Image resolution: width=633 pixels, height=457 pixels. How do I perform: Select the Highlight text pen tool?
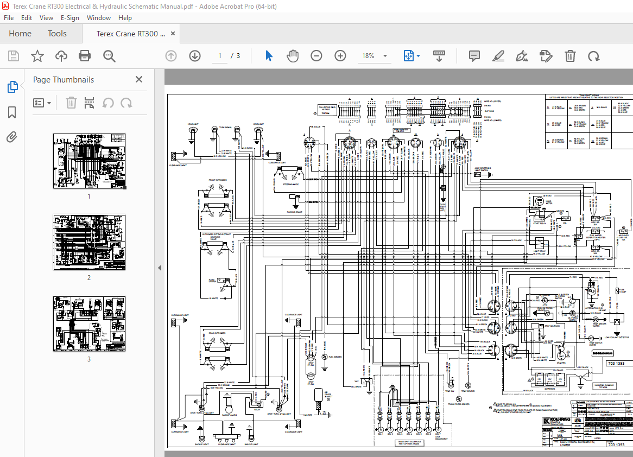click(x=498, y=56)
